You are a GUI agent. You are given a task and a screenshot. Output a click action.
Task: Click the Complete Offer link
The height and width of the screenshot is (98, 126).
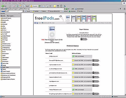(81, 23)
